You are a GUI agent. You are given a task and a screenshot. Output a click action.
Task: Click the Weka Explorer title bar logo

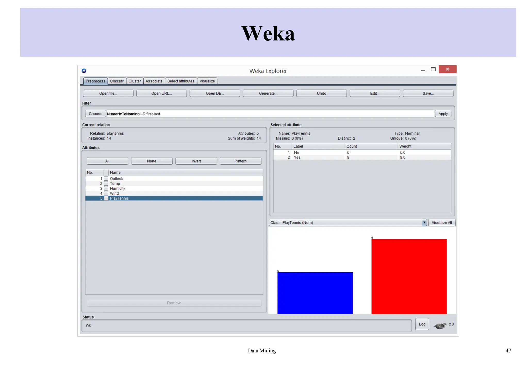(x=84, y=71)
